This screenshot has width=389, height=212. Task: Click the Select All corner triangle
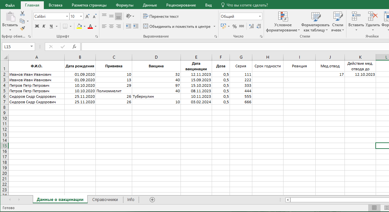tap(5, 57)
